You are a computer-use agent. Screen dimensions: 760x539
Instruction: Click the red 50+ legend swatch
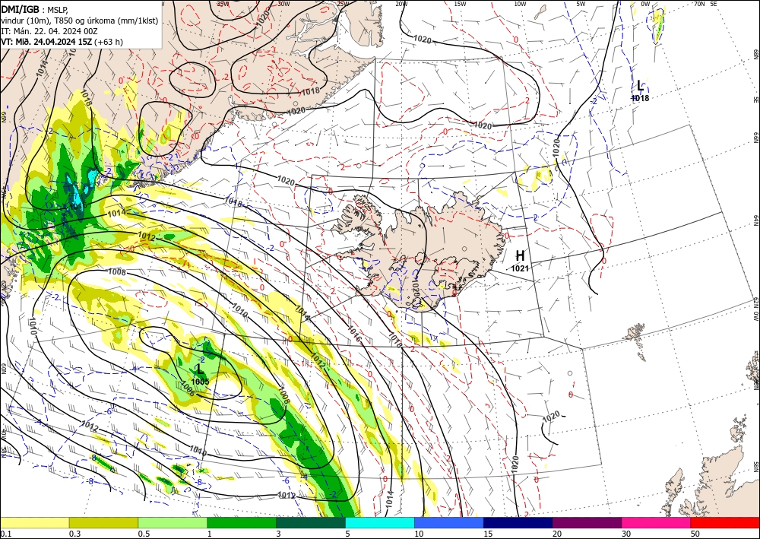pyautogui.click(x=725, y=522)
